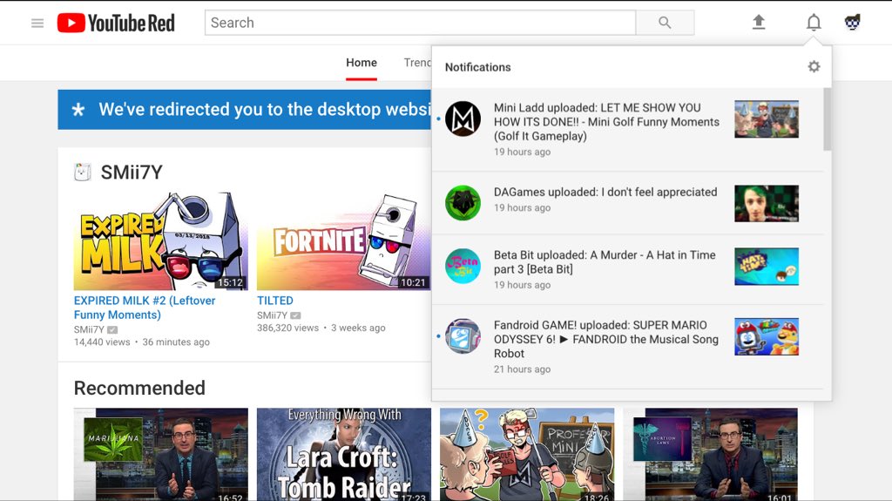
Task: Click the Mini Ladd channel avatar
Action: (x=463, y=119)
